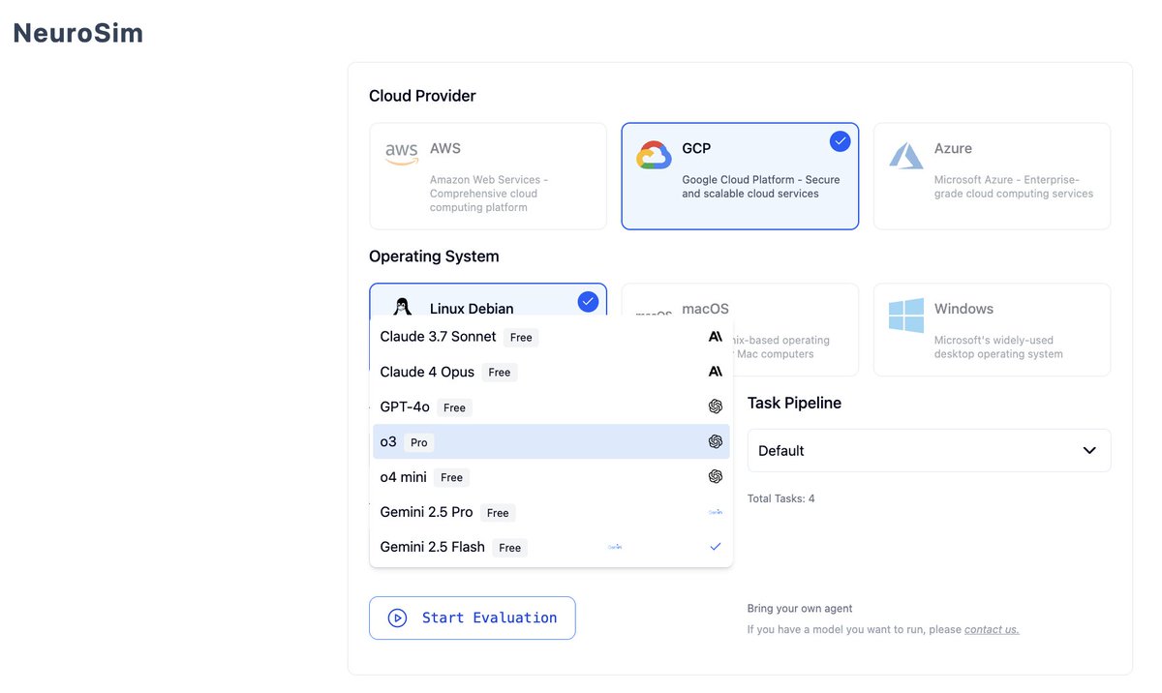Click the selected checkmark on Gemini 2.5 Flash
The height and width of the screenshot is (693, 1162).
click(x=715, y=547)
